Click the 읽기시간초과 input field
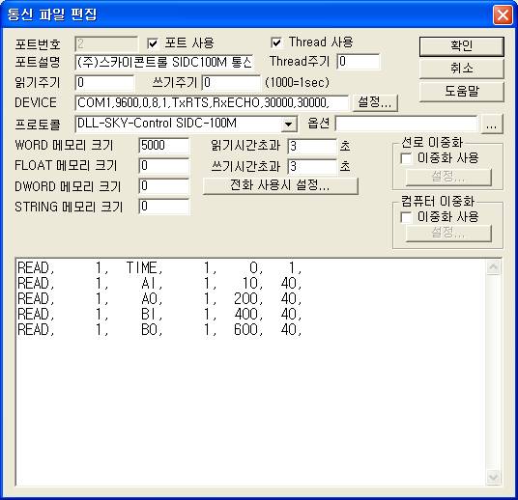 [x=312, y=146]
